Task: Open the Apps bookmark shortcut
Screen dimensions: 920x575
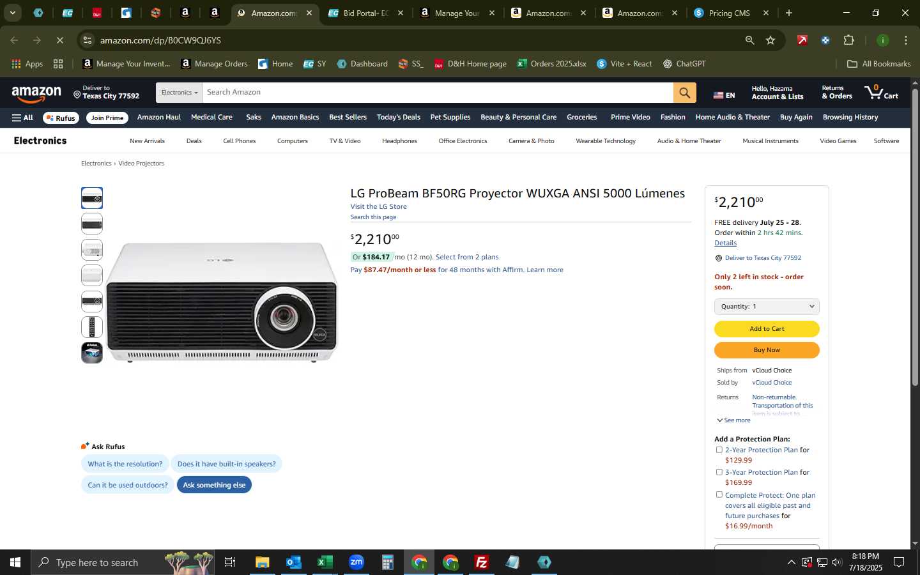Action: click(x=27, y=64)
